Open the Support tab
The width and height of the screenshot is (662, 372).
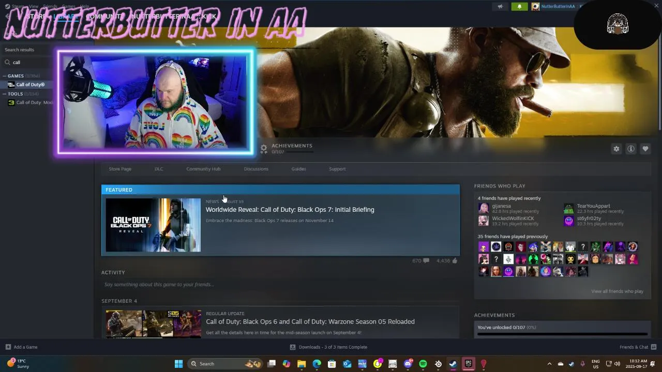(337, 169)
